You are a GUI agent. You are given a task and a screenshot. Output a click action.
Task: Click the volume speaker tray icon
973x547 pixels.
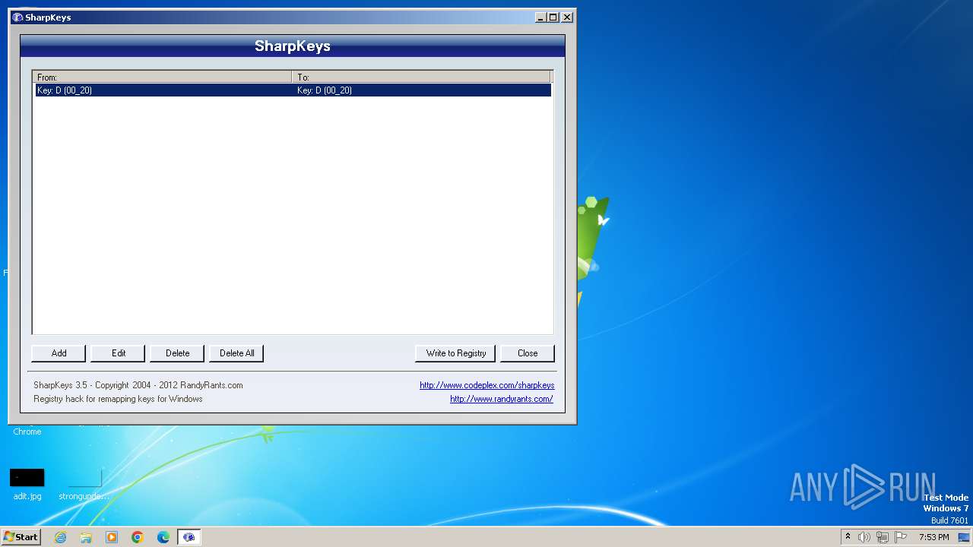[864, 537]
